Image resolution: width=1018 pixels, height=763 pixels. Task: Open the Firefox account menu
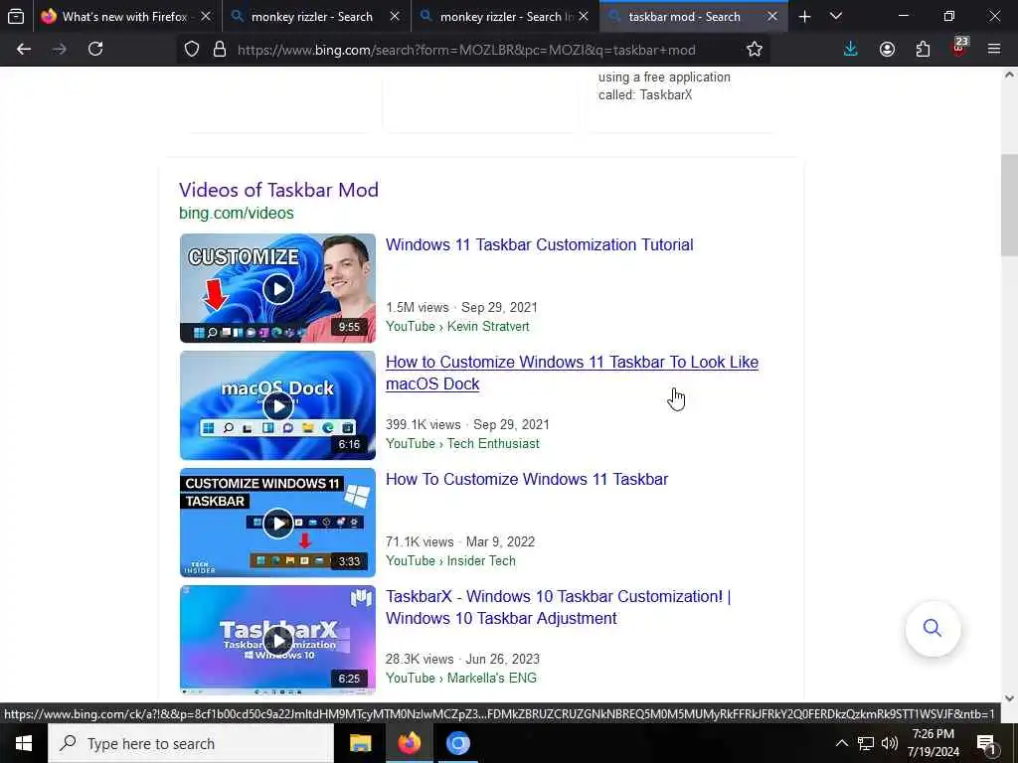(x=887, y=50)
